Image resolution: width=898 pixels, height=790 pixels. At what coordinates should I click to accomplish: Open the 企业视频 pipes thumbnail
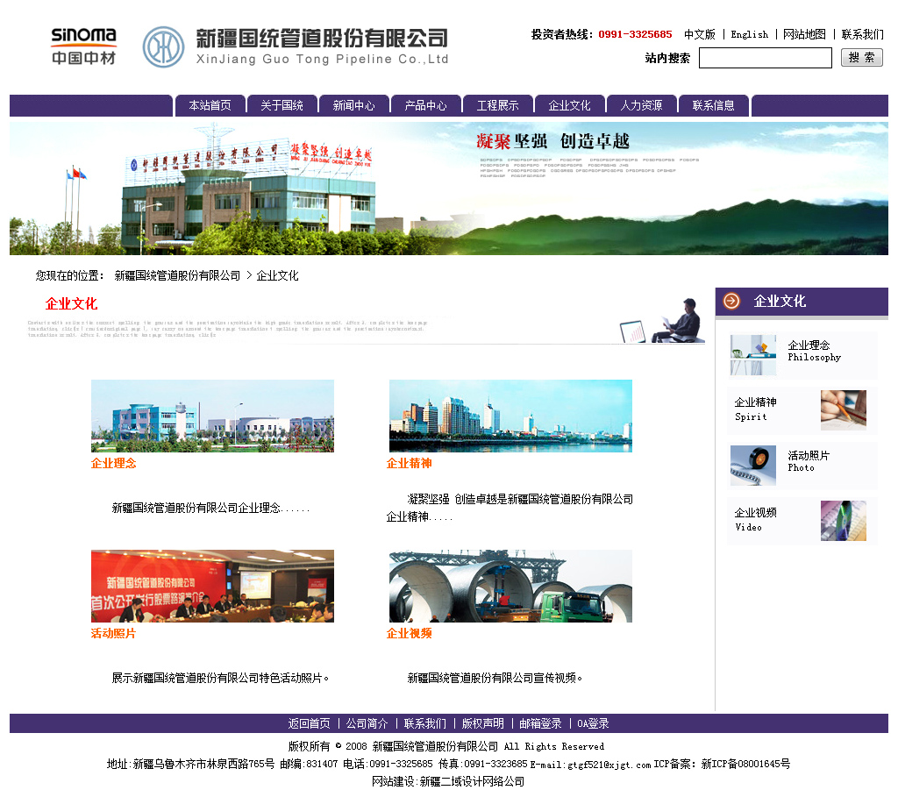click(x=510, y=586)
